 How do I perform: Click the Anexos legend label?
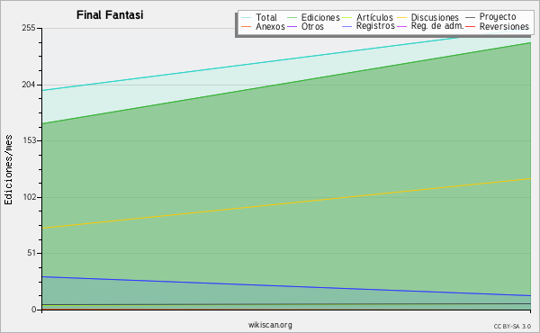[270, 26]
